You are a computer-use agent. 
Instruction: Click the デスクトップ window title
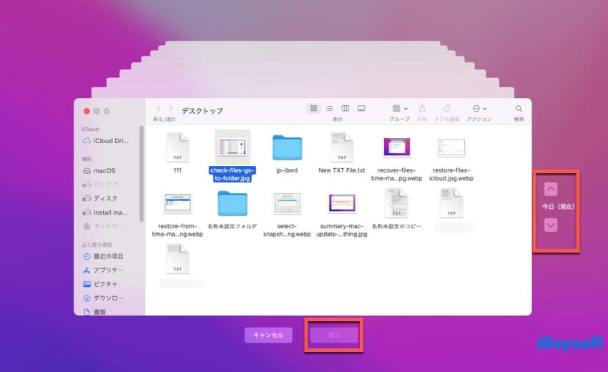coord(202,111)
